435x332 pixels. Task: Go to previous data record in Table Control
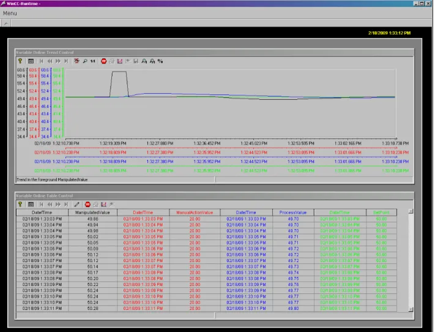coord(50,205)
